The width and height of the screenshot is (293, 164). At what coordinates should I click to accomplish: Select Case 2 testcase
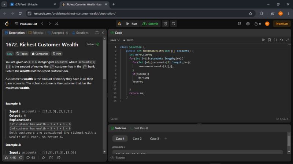[x=137, y=139]
